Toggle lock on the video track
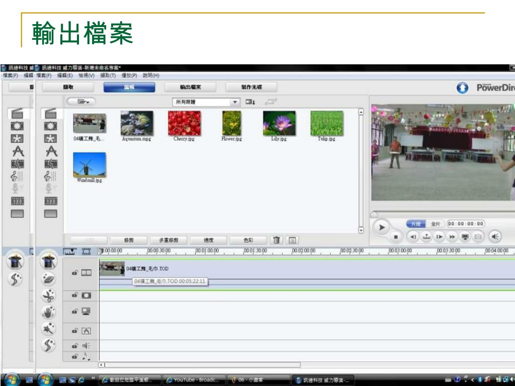The width and height of the screenshot is (515, 386). pyautogui.click(x=74, y=273)
